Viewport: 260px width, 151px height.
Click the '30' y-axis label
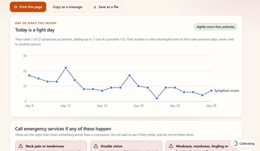click(x=25, y=56)
